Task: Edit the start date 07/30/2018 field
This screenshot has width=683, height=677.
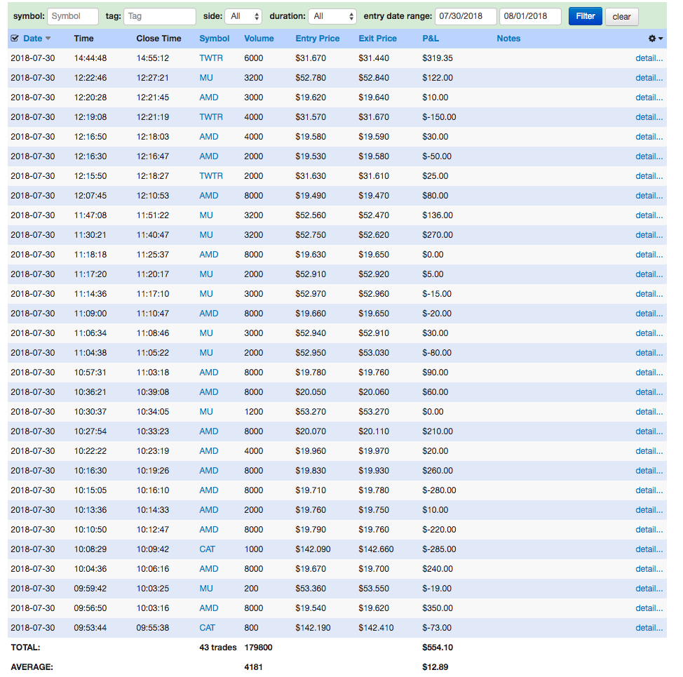Action: 466,17
